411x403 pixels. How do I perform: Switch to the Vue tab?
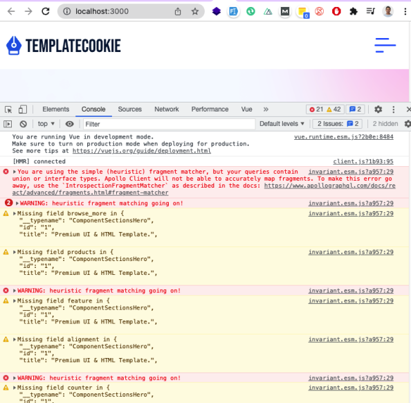246,109
